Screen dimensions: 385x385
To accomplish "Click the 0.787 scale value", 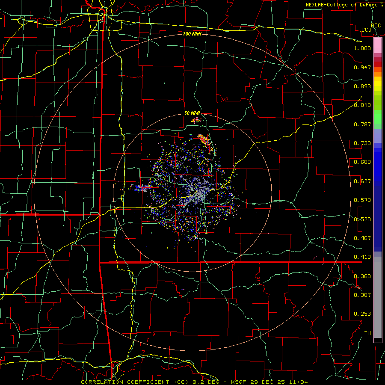I will 362,124.
